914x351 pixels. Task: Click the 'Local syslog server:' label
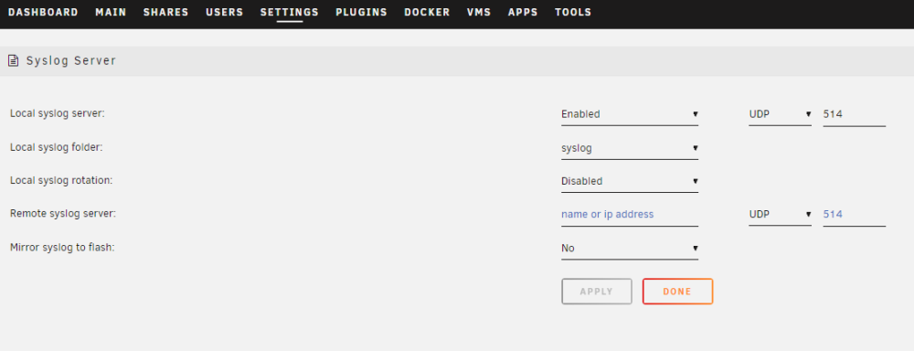click(57, 113)
